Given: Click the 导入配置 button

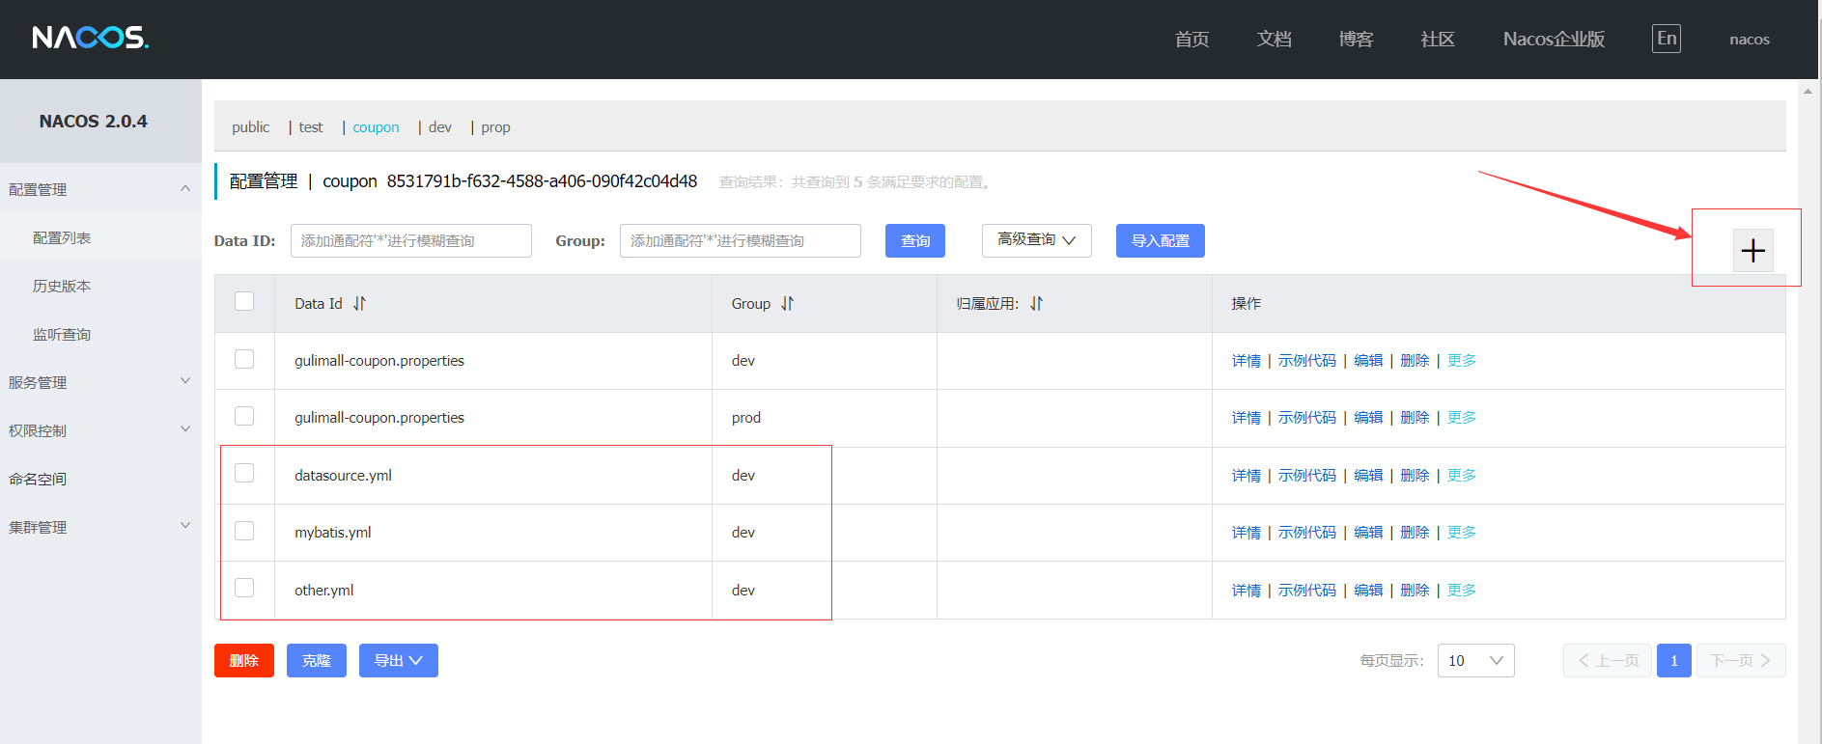Looking at the screenshot, I should (x=1160, y=240).
